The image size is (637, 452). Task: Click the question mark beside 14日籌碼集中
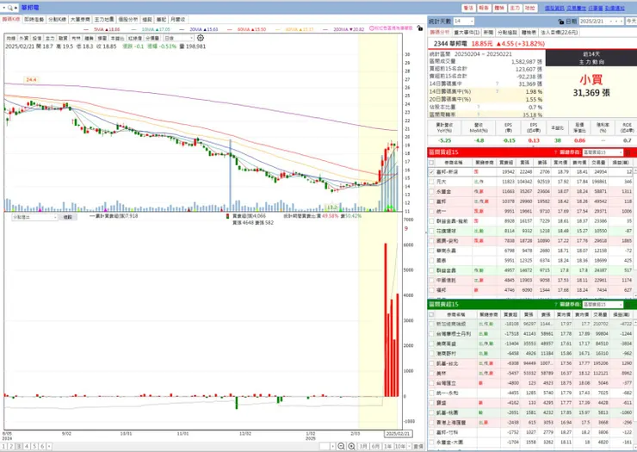[497, 84]
